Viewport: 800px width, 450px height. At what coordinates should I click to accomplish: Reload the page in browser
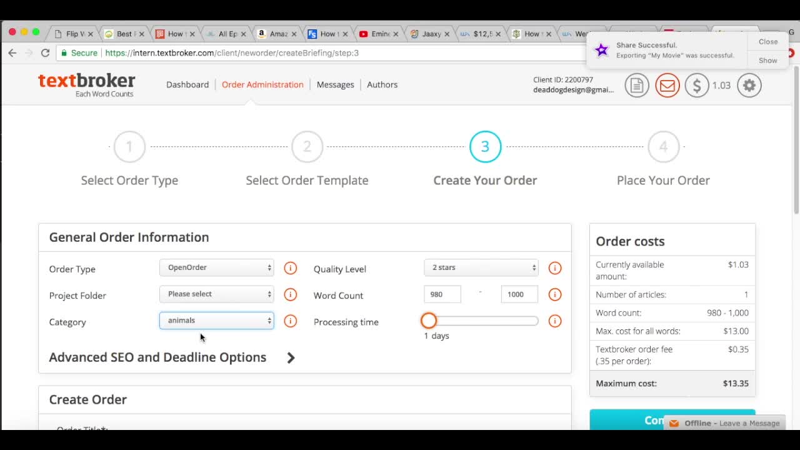(x=45, y=53)
